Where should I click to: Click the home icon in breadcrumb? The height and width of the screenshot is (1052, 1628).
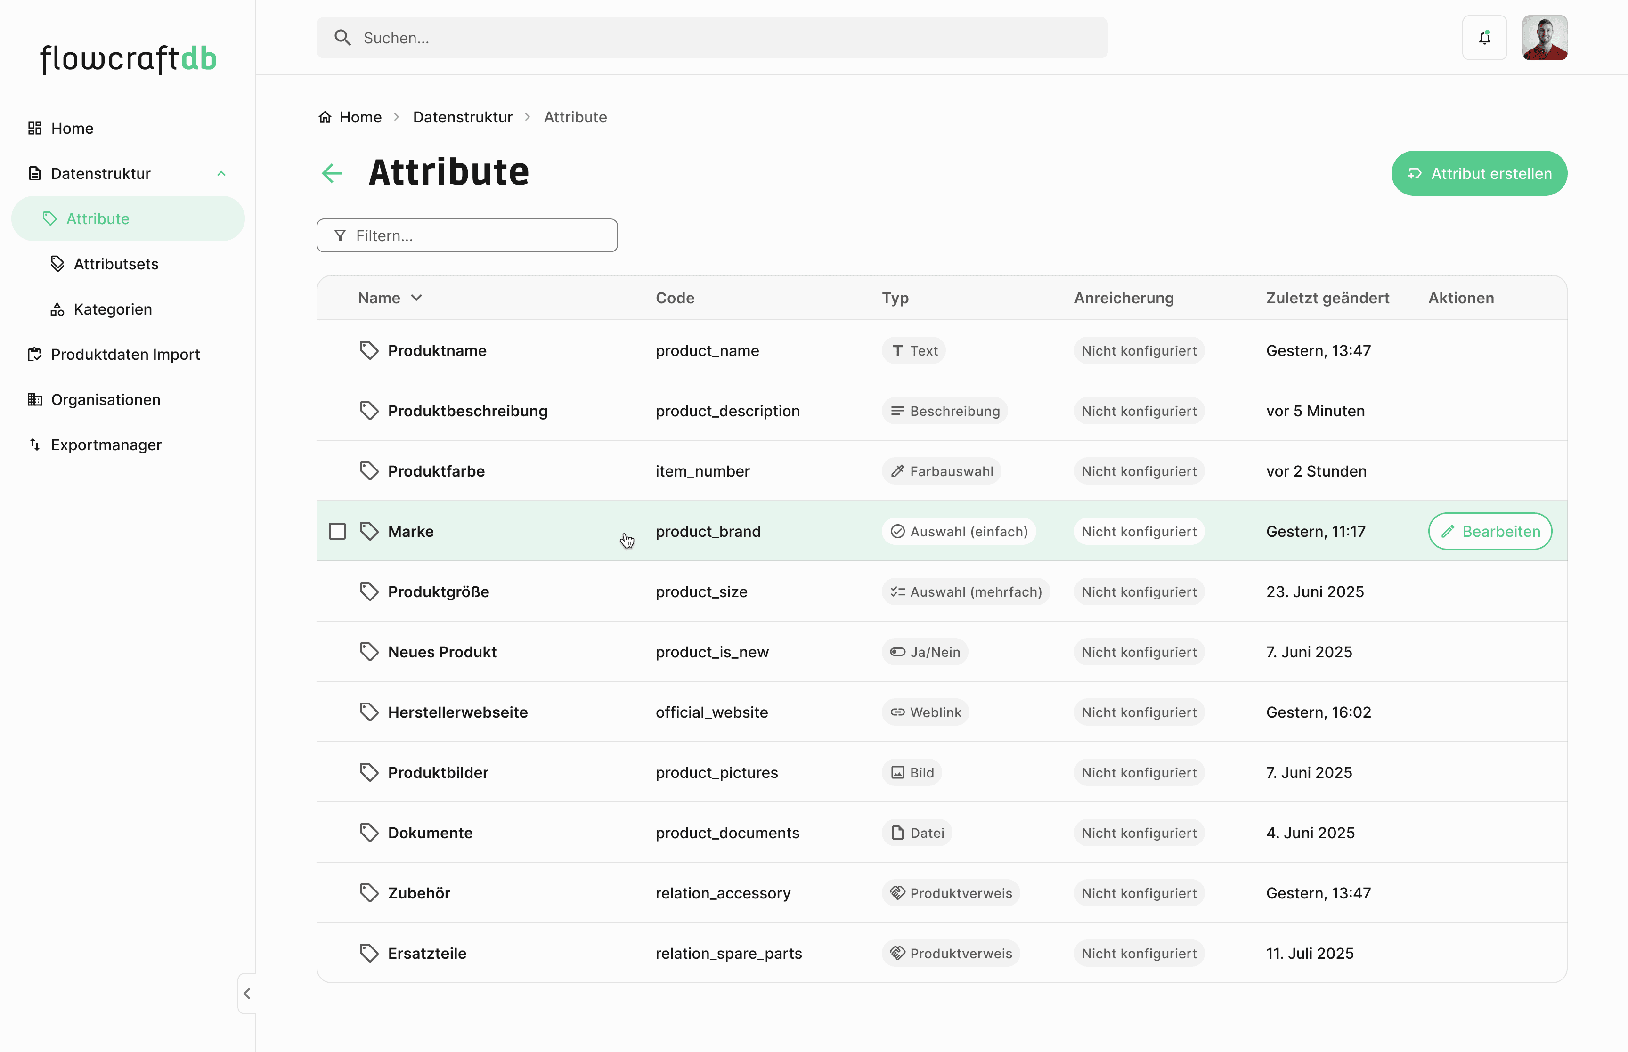(x=325, y=117)
